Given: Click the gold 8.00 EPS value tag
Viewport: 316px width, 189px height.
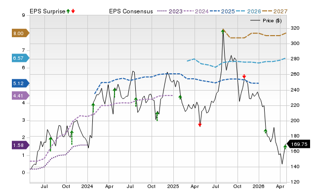Looking at the screenshot, I should pos(21,33).
